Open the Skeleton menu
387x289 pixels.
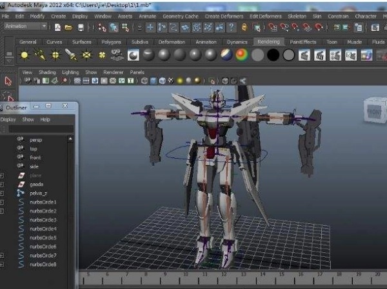coord(297,16)
